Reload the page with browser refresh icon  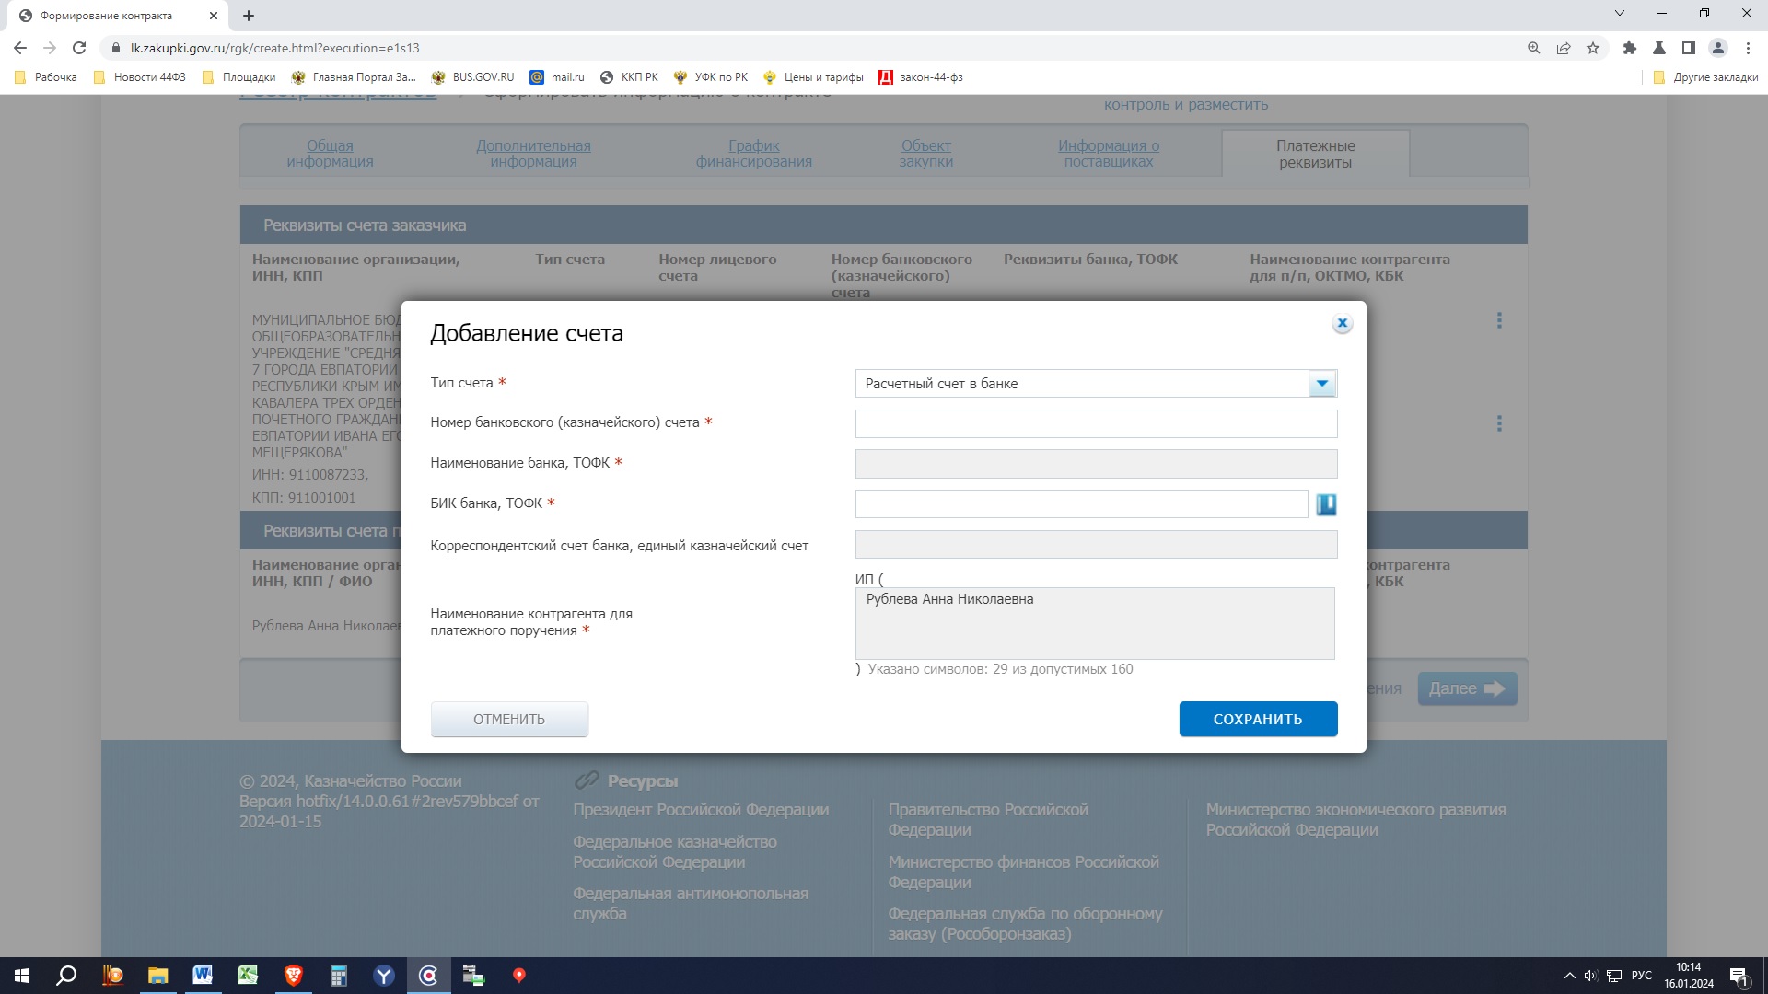pos(79,48)
